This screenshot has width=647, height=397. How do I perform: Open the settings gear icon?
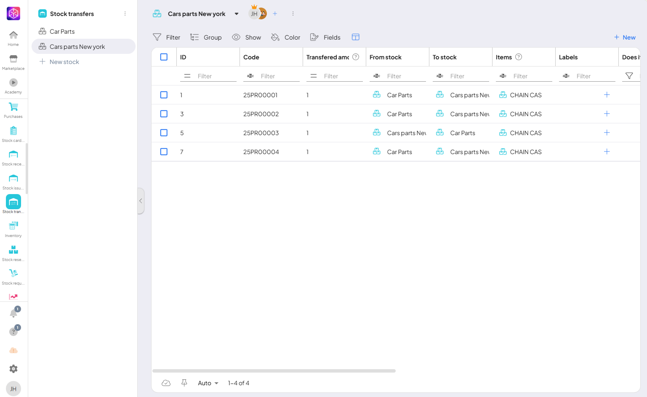click(x=13, y=369)
